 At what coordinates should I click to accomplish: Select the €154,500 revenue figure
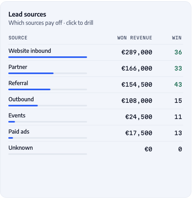click(x=137, y=85)
